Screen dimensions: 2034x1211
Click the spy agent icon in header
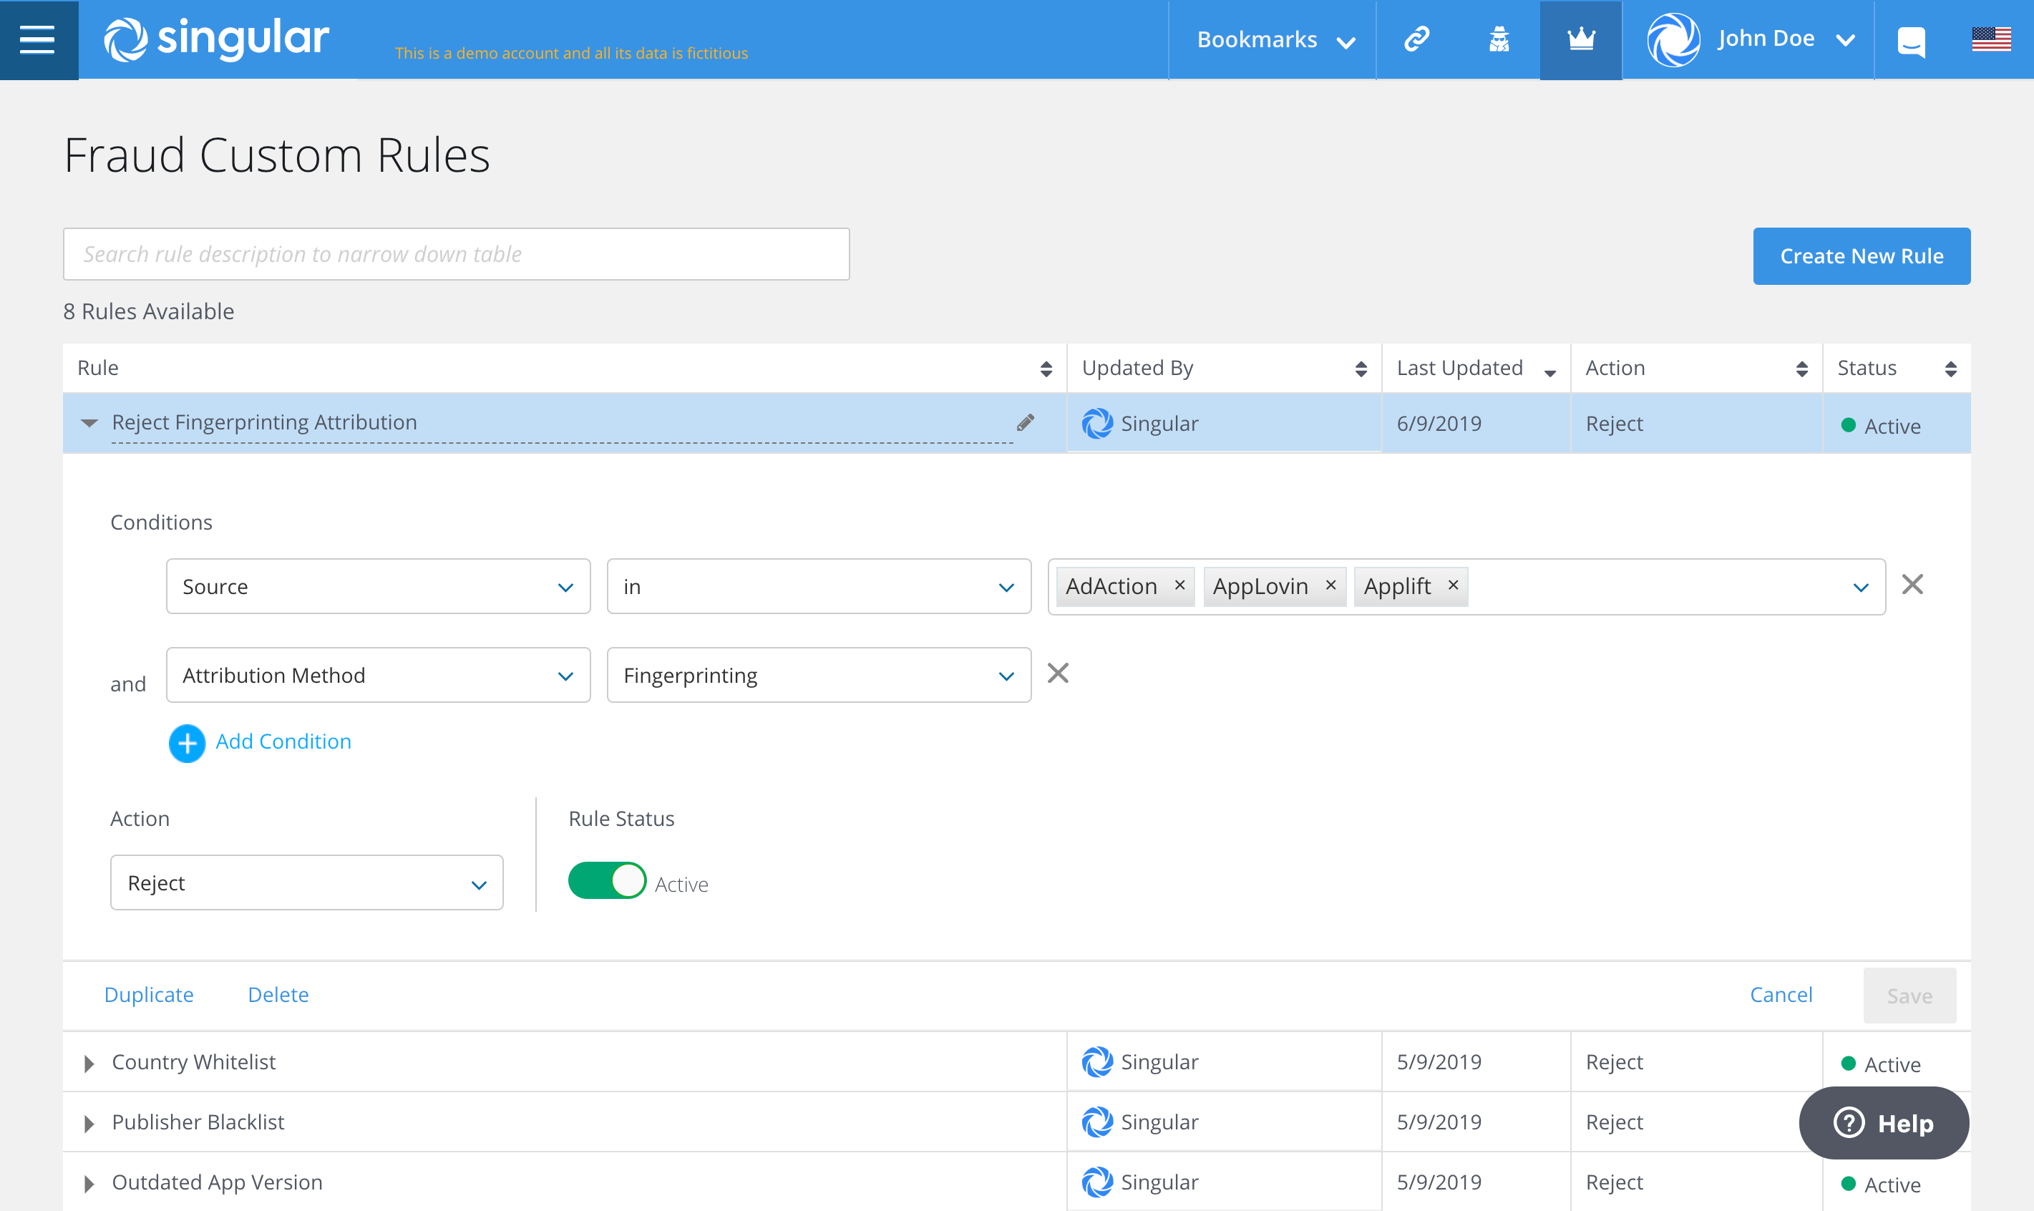click(1499, 39)
